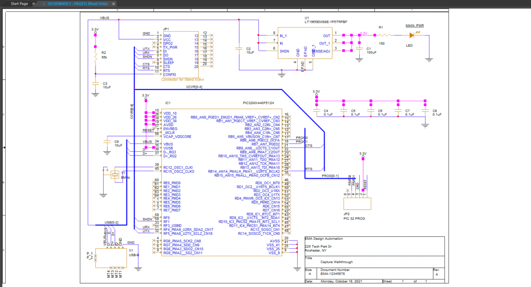Select capacitor C6 0.1uF symbol

(371, 111)
